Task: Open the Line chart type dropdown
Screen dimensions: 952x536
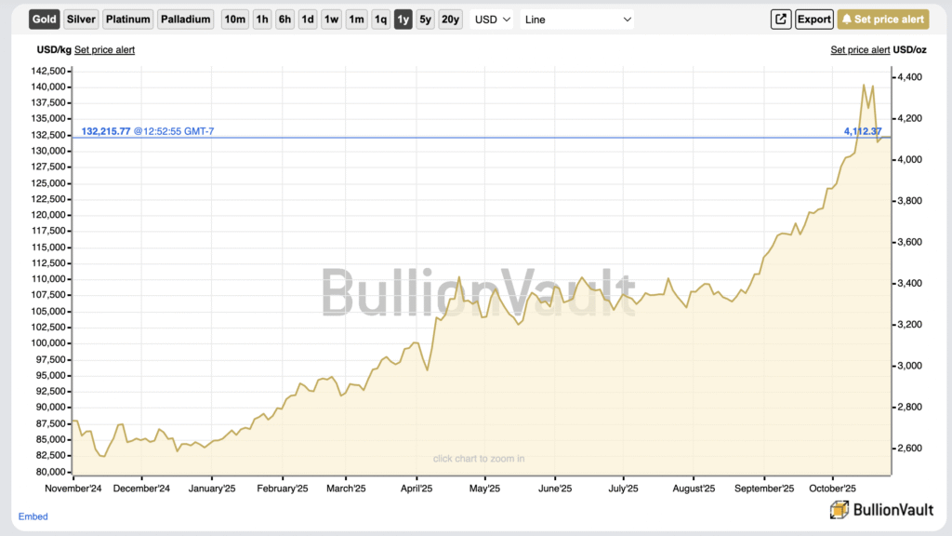Action: pyautogui.click(x=576, y=19)
